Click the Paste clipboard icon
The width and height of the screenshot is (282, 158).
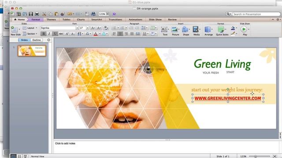click(x=56, y=14)
